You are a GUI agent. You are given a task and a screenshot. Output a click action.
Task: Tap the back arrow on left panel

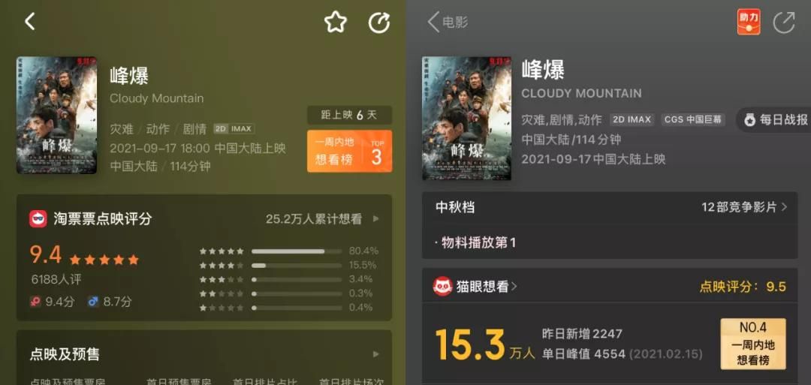30,22
